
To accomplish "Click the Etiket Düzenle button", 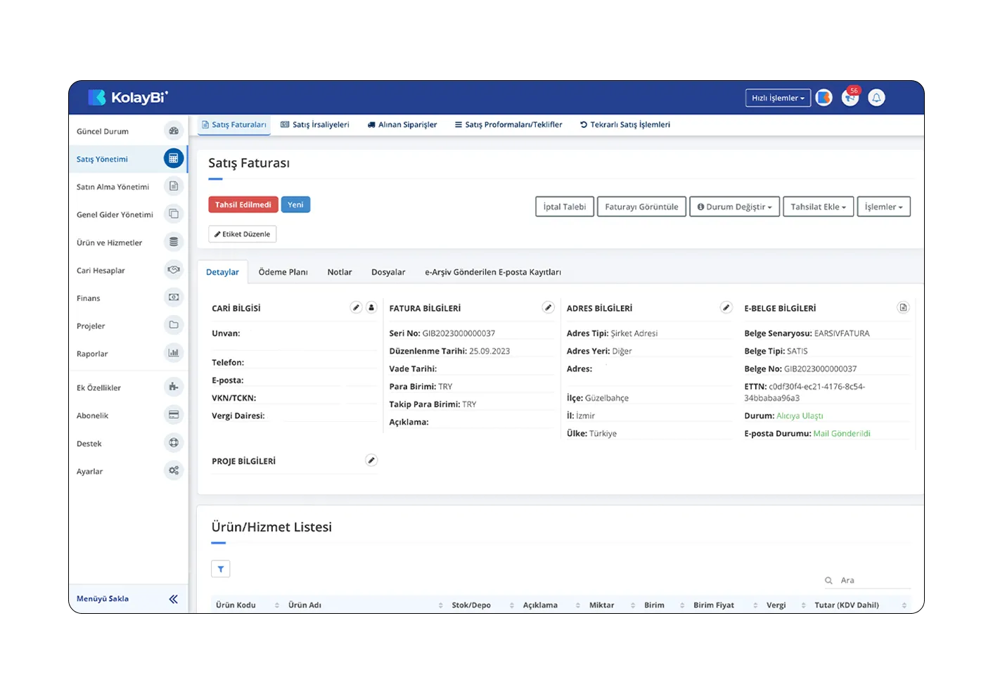I will click(243, 234).
